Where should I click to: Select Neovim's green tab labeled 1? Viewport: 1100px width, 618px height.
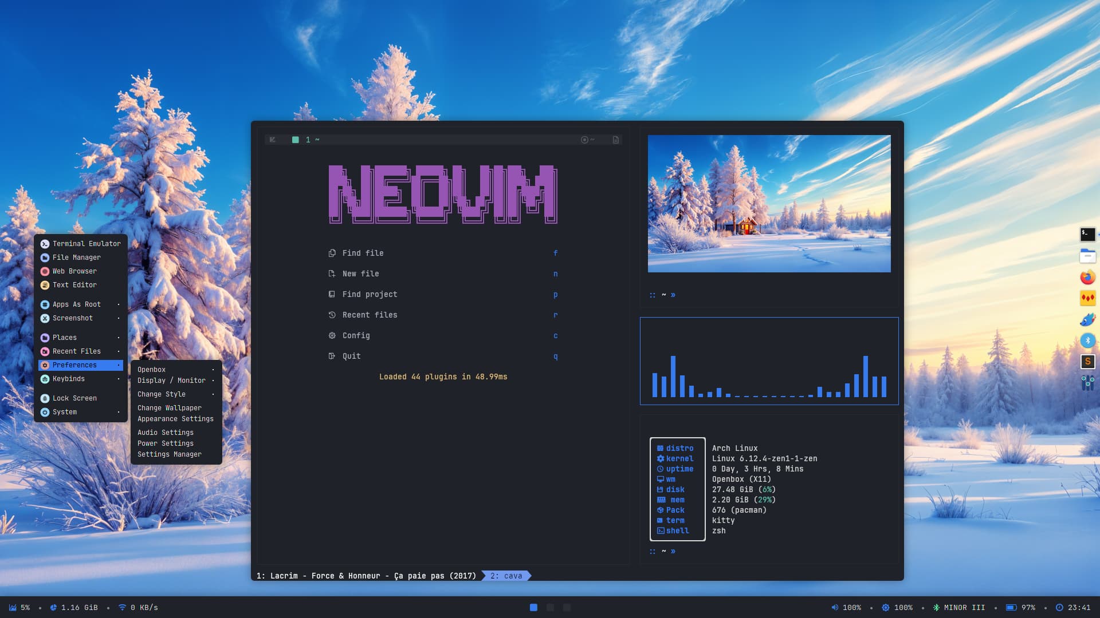pyautogui.click(x=305, y=140)
